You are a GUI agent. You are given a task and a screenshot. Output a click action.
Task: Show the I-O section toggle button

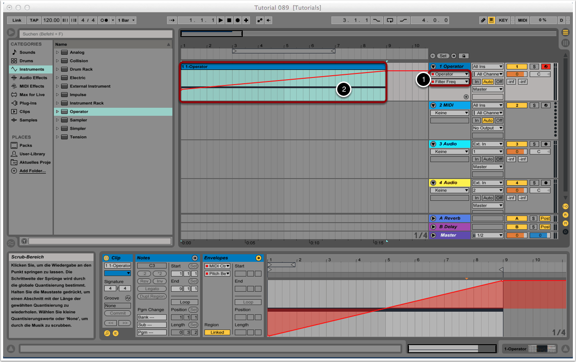tap(565, 207)
